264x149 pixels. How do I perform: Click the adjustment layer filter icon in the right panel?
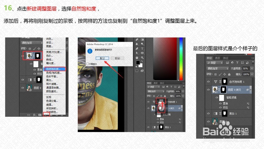[232, 63]
